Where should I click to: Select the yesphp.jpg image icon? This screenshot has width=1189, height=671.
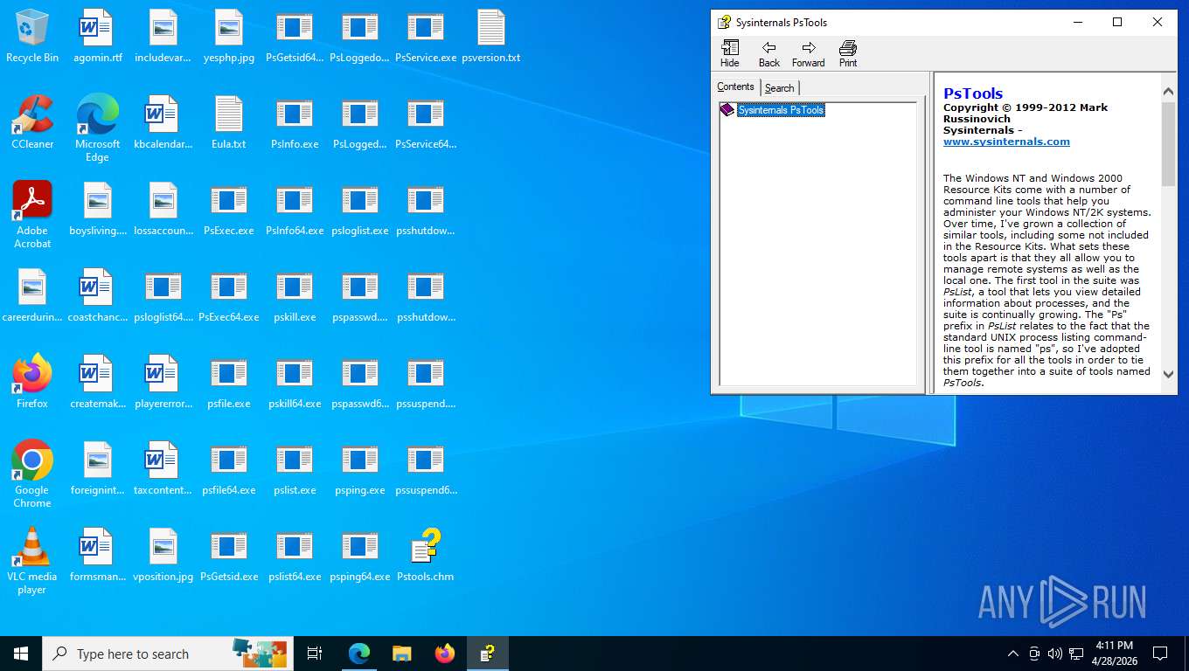pyautogui.click(x=229, y=37)
